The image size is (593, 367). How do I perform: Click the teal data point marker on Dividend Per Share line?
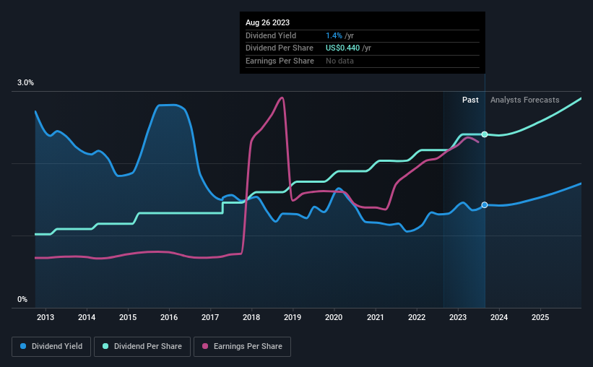[x=485, y=134]
